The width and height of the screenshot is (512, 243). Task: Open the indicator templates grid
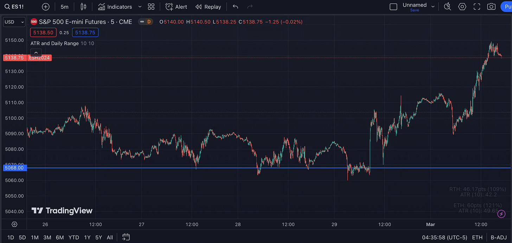click(x=151, y=7)
